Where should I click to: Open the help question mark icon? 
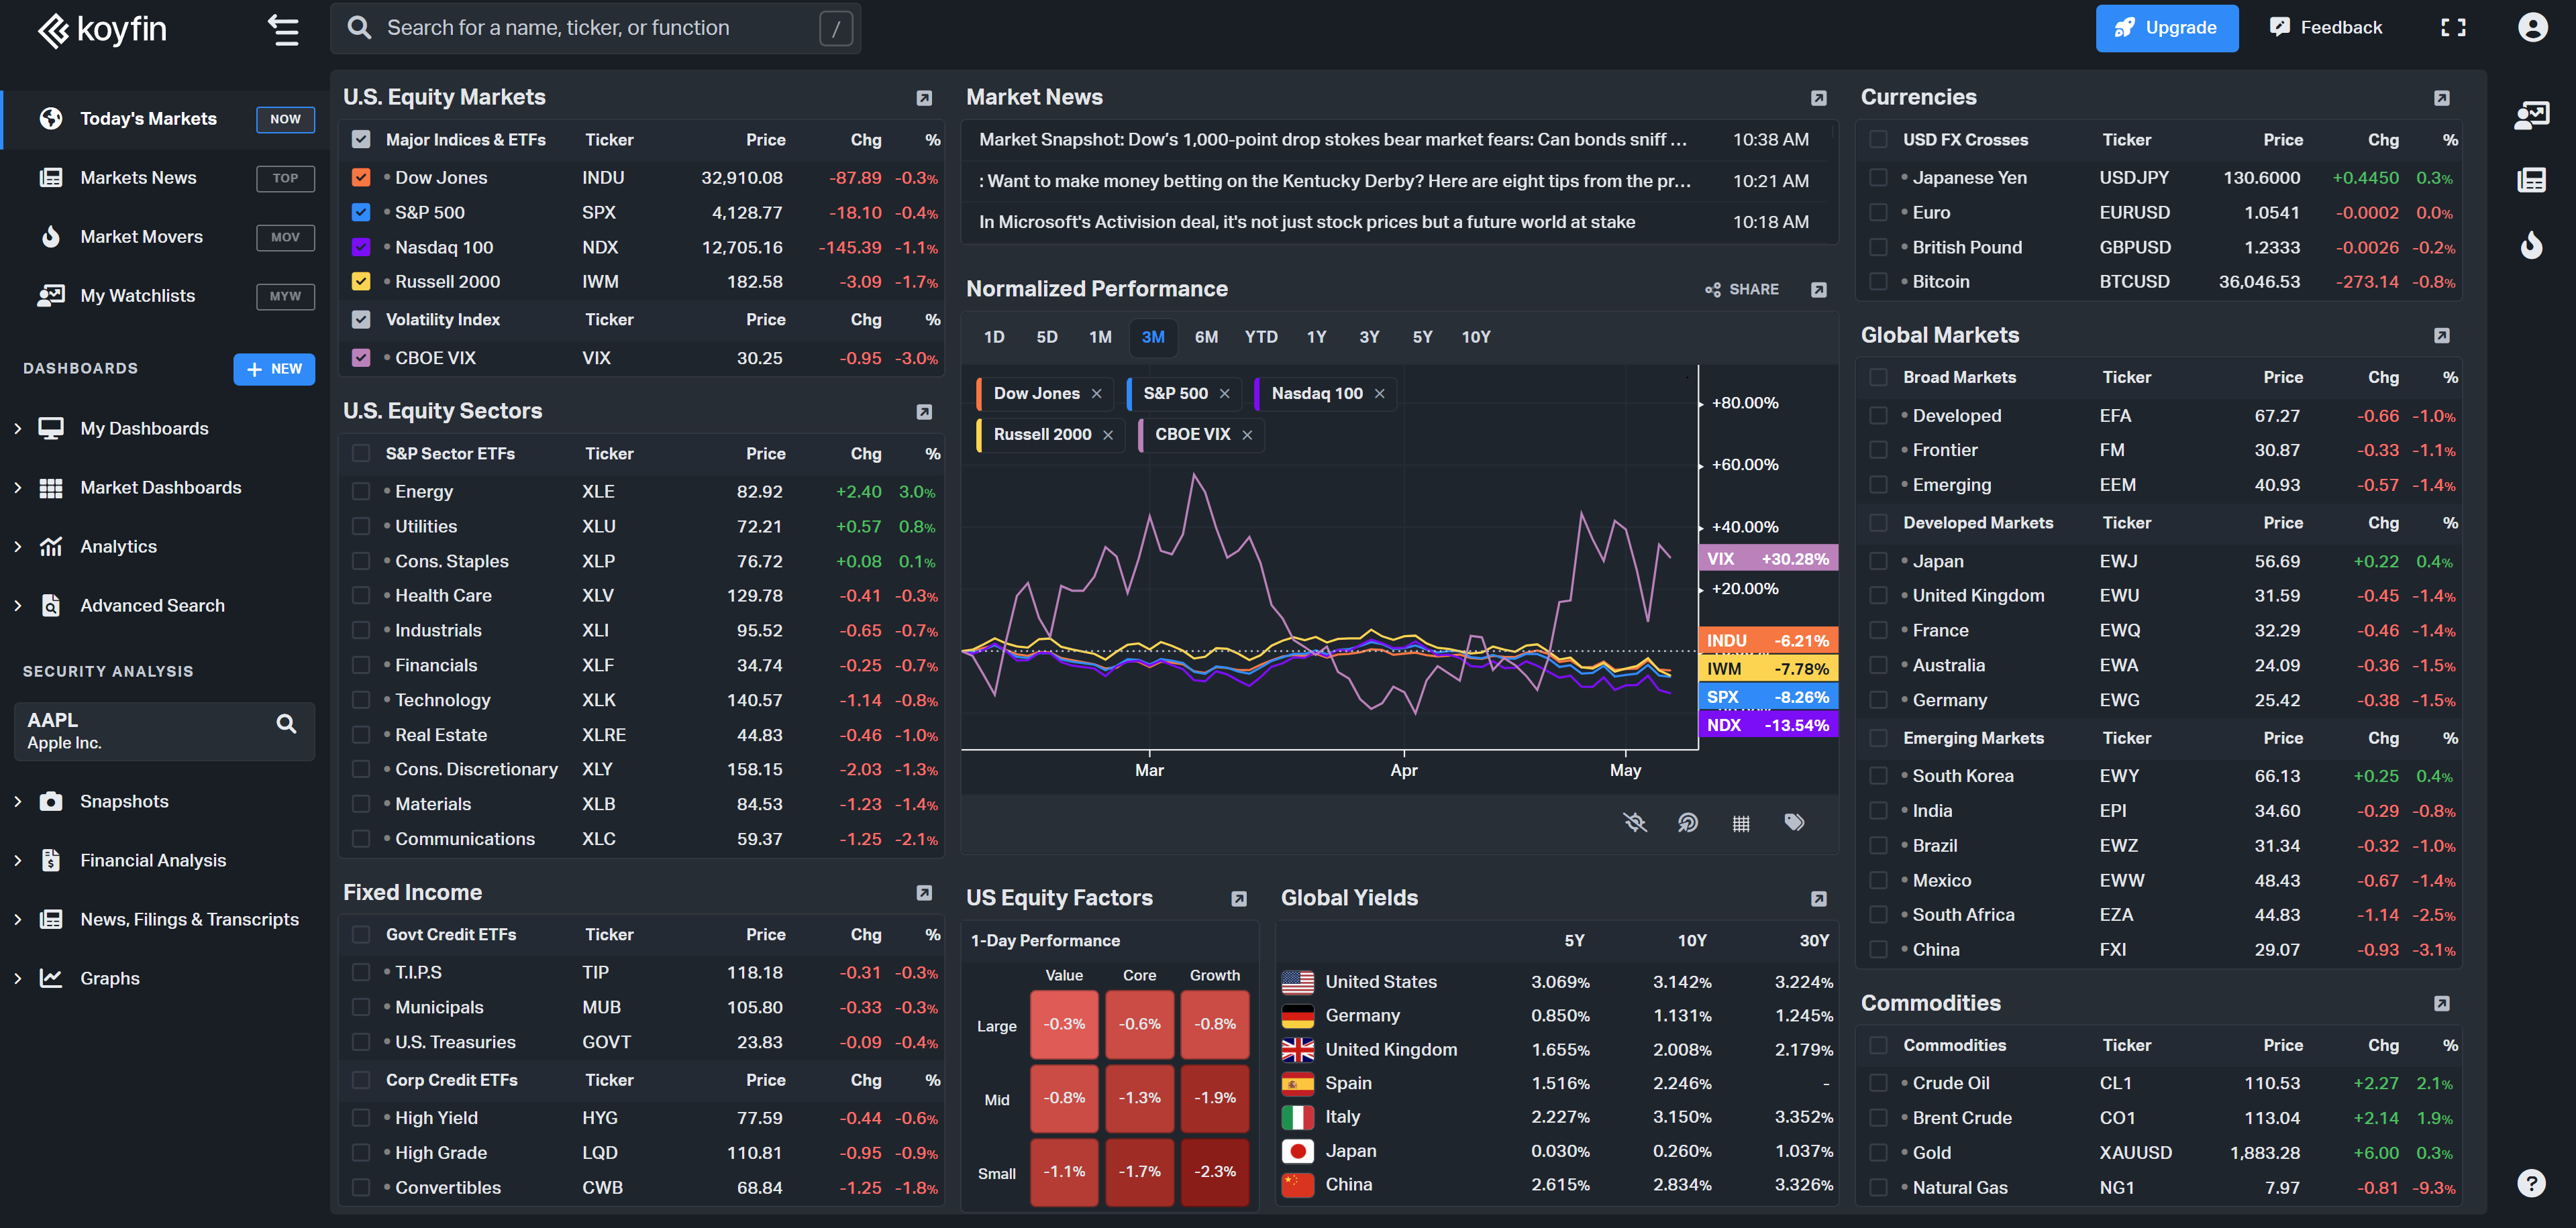[2530, 1182]
